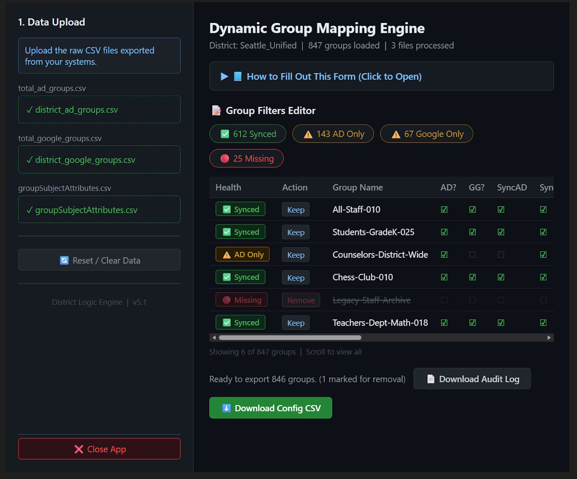Filter by 67 Google Only chip
The image size is (577, 479).
click(x=426, y=134)
